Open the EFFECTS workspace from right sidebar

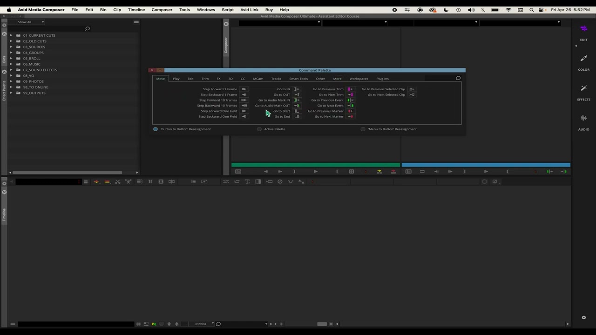point(583,93)
